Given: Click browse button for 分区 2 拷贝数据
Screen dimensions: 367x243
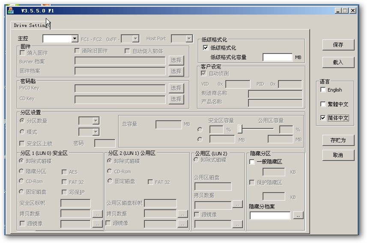Looking at the screenshot, I should pyautogui.click(x=183, y=213).
